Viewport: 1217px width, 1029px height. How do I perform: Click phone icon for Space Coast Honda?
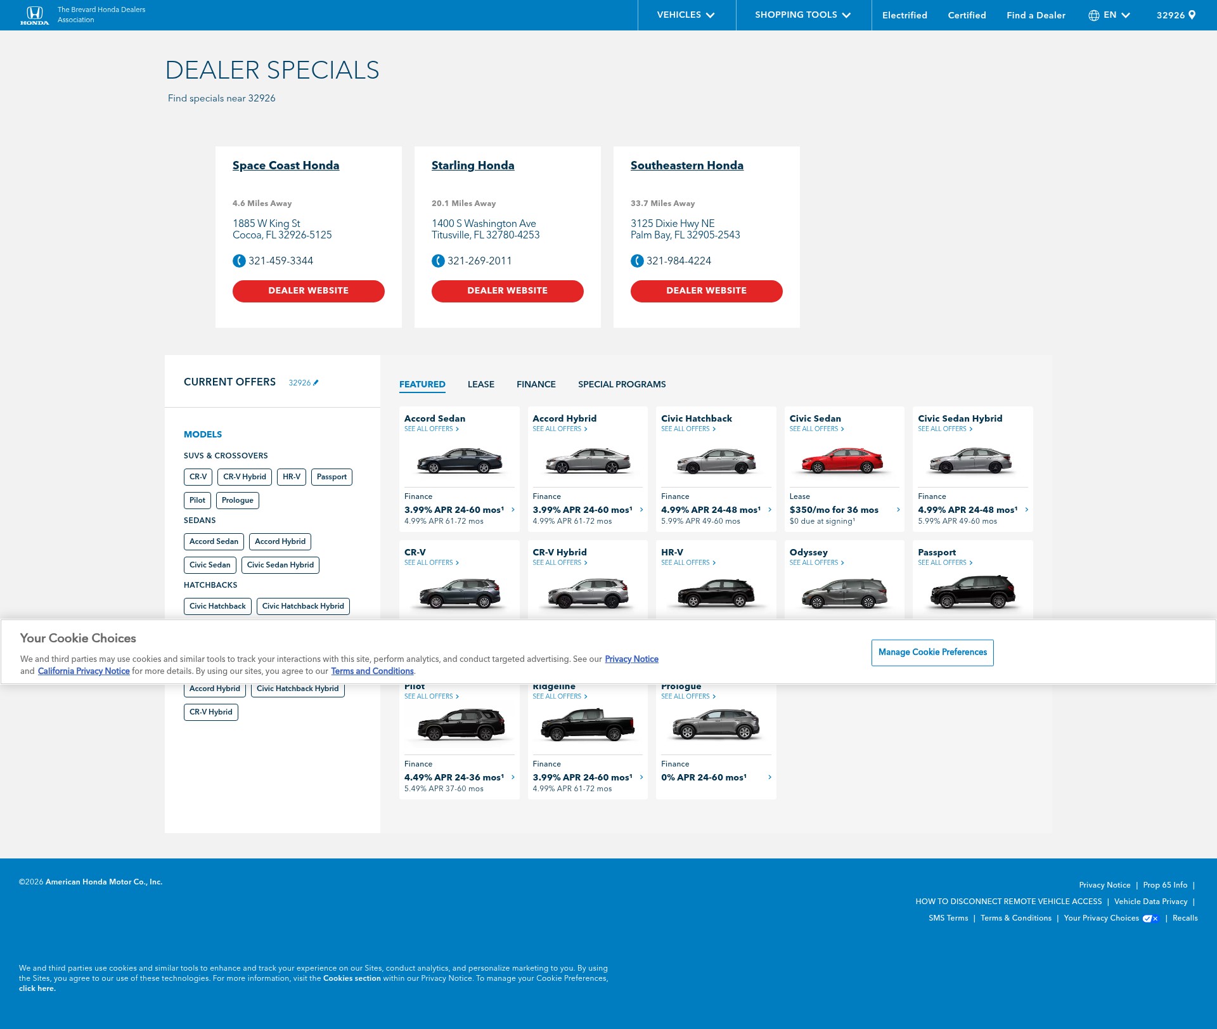pyautogui.click(x=239, y=261)
